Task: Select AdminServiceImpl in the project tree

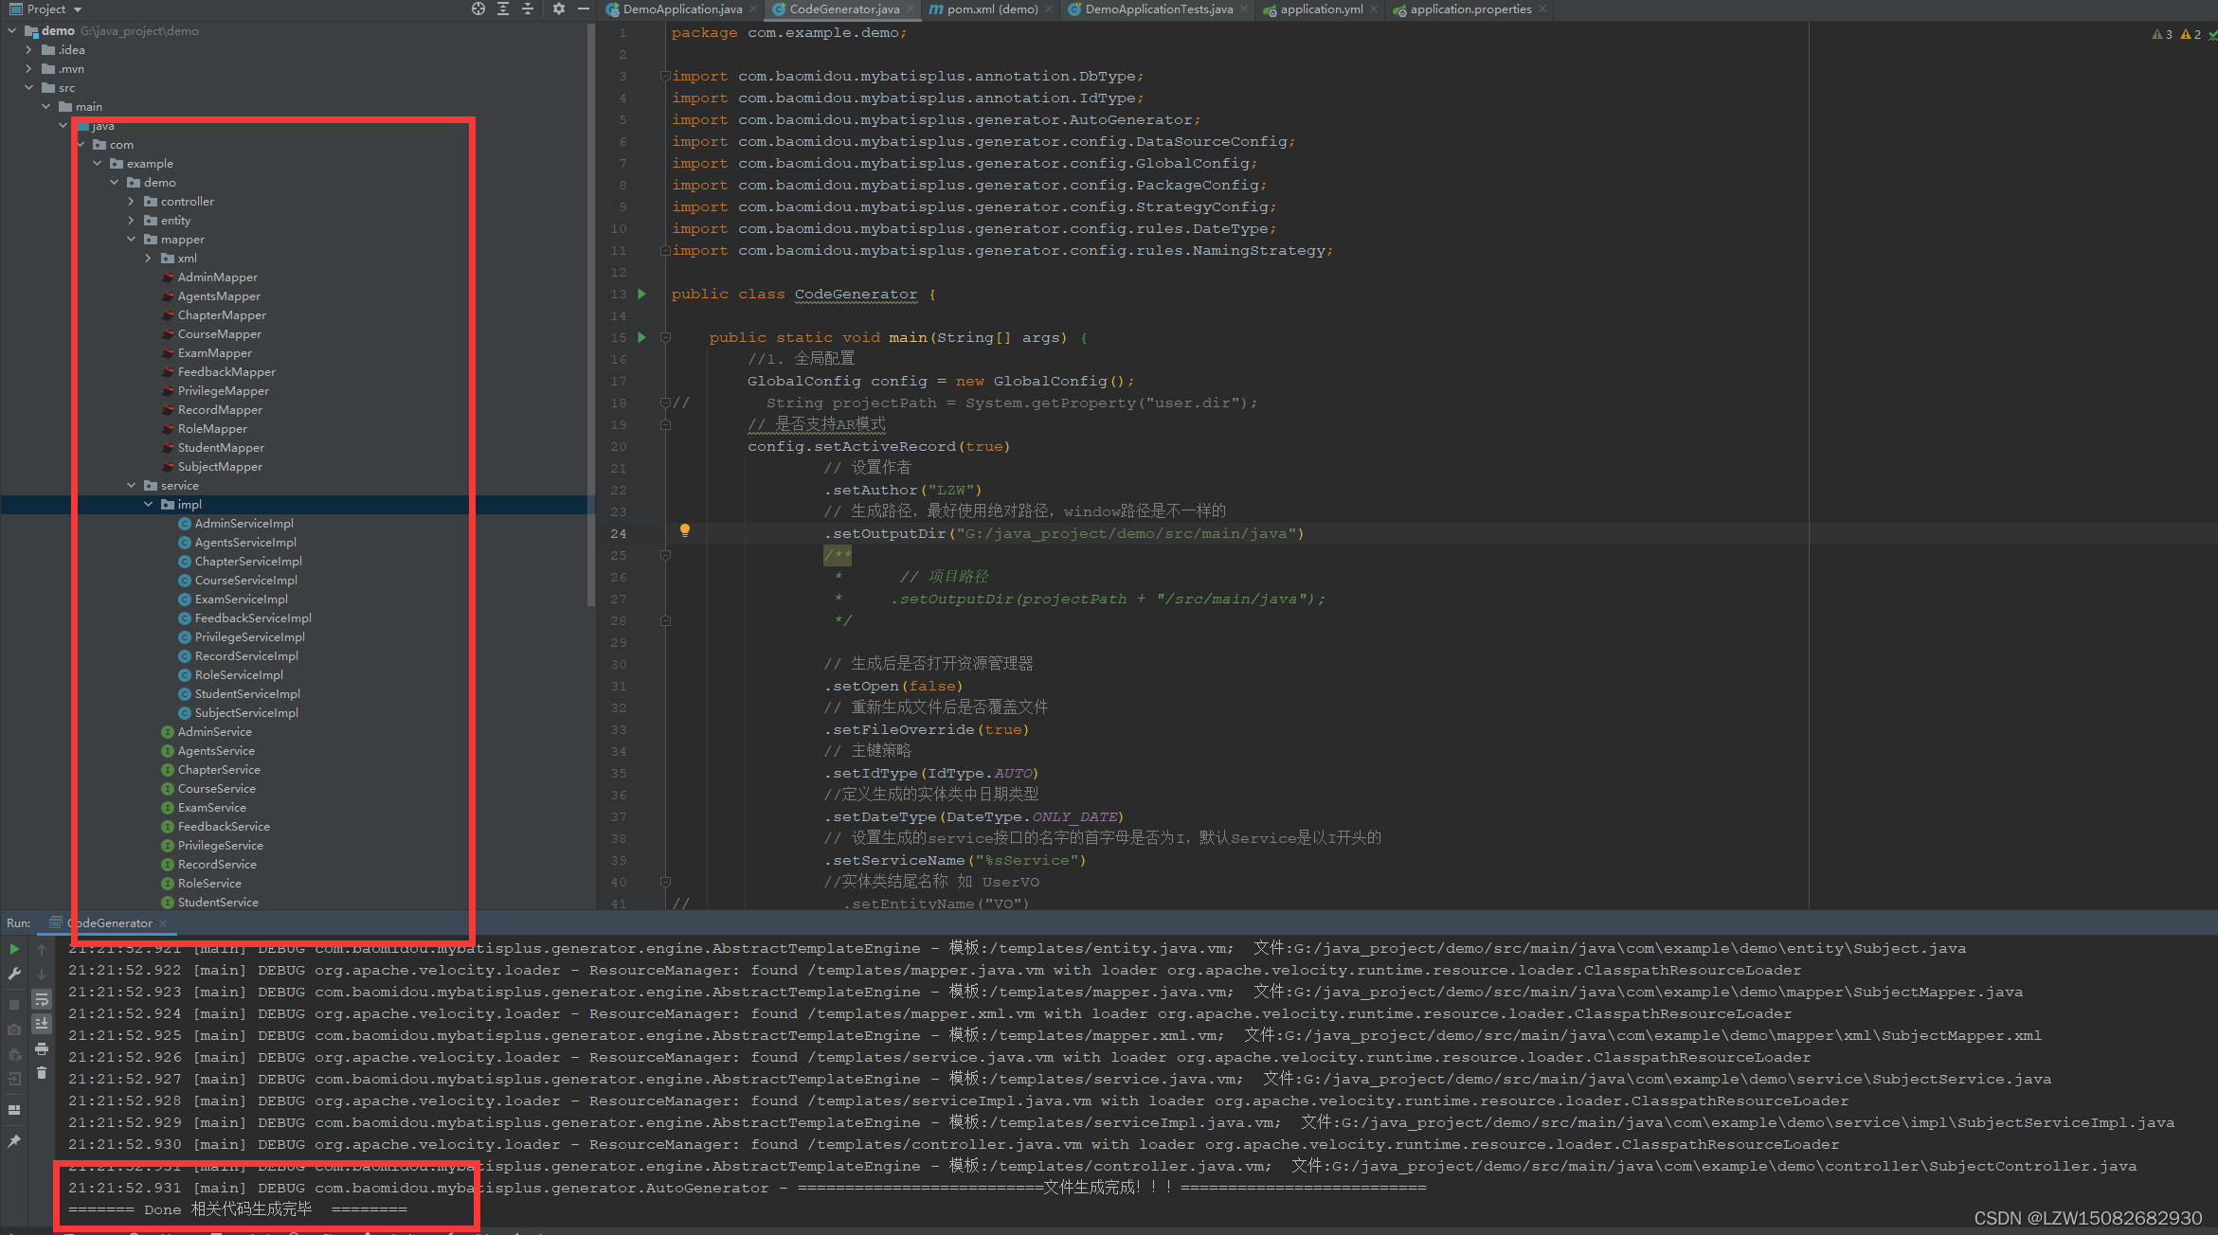Action: (x=243, y=524)
